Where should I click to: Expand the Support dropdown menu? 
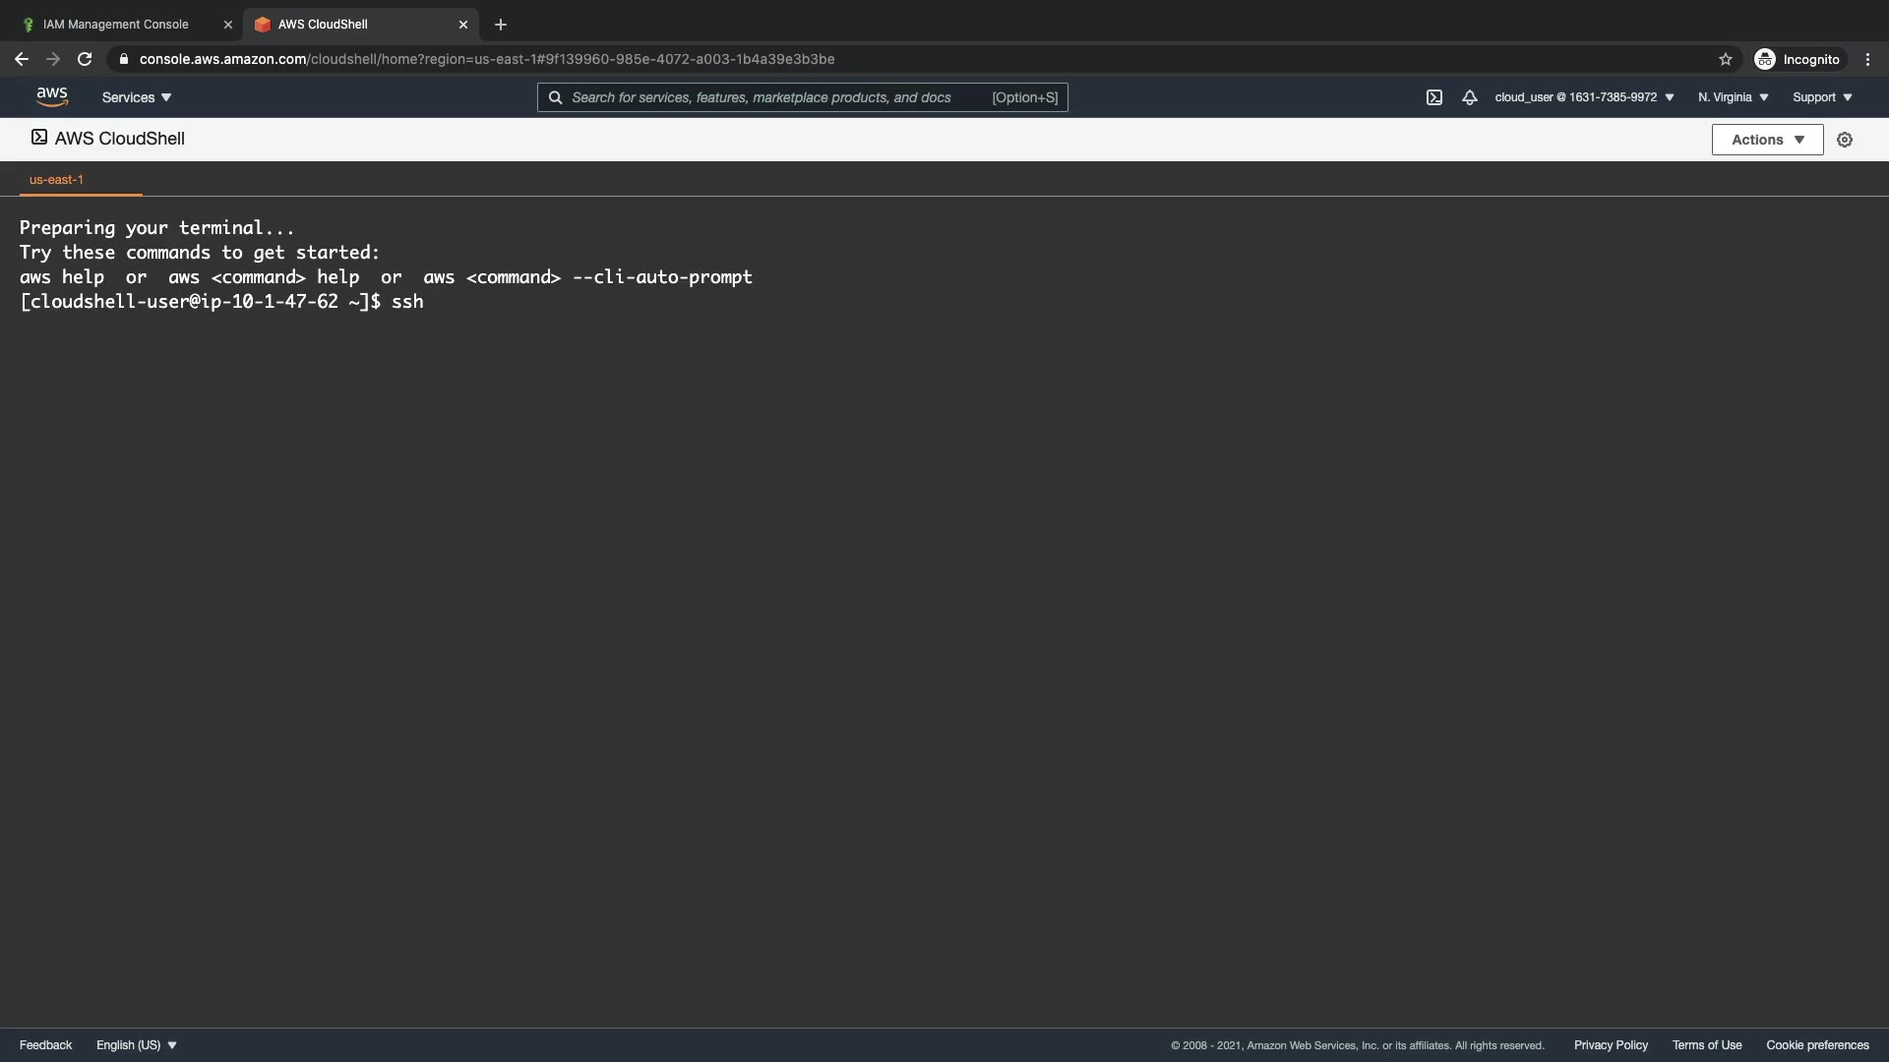click(1822, 97)
